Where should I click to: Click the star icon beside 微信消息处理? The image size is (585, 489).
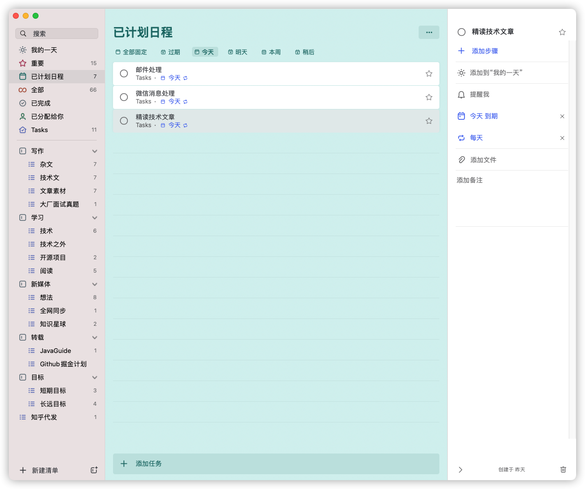click(429, 97)
